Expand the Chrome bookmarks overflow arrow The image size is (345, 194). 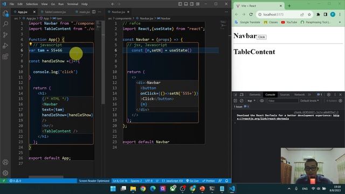click(340, 22)
